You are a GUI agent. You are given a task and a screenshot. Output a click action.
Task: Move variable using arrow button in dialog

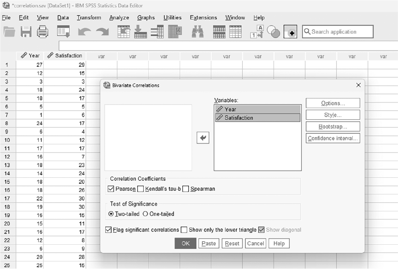(203, 138)
